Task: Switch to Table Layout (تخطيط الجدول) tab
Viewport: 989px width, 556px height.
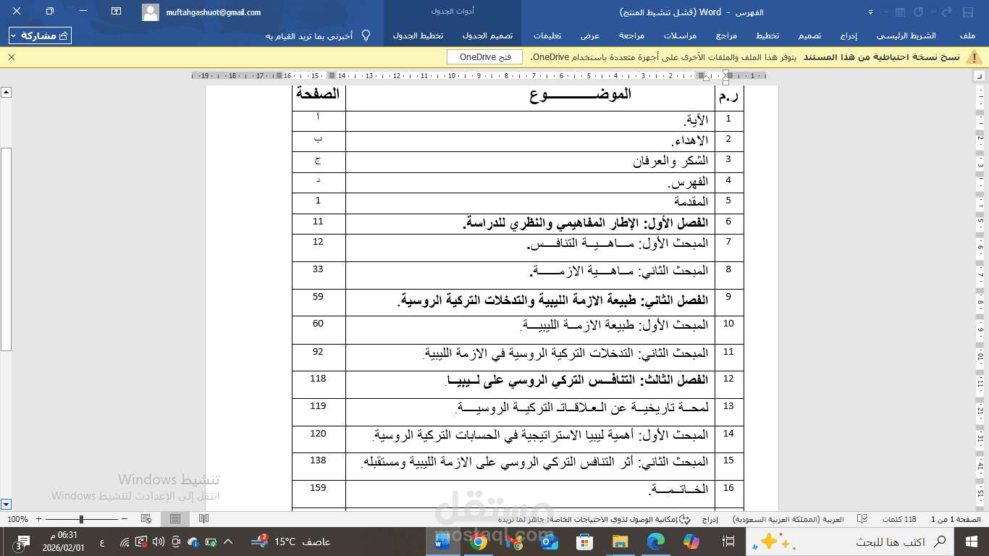Action: 418,35
